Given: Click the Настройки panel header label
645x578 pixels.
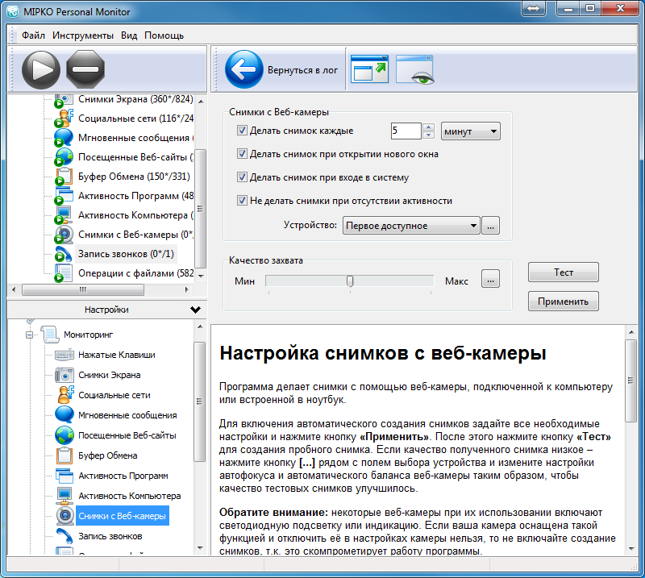Looking at the screenshot, I should 106,310.
